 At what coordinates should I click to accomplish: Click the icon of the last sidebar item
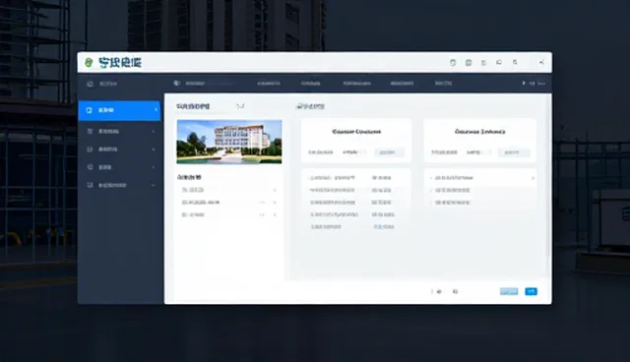coord(90,185)
